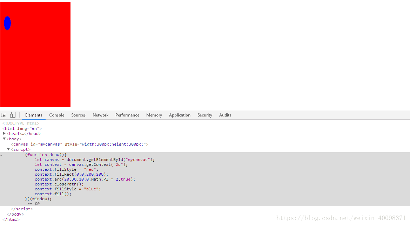This screenshot has height=225, width=410.
Task: Toggle the device toolbar icon
Action: pyautogui.click(x=13, y=115)
